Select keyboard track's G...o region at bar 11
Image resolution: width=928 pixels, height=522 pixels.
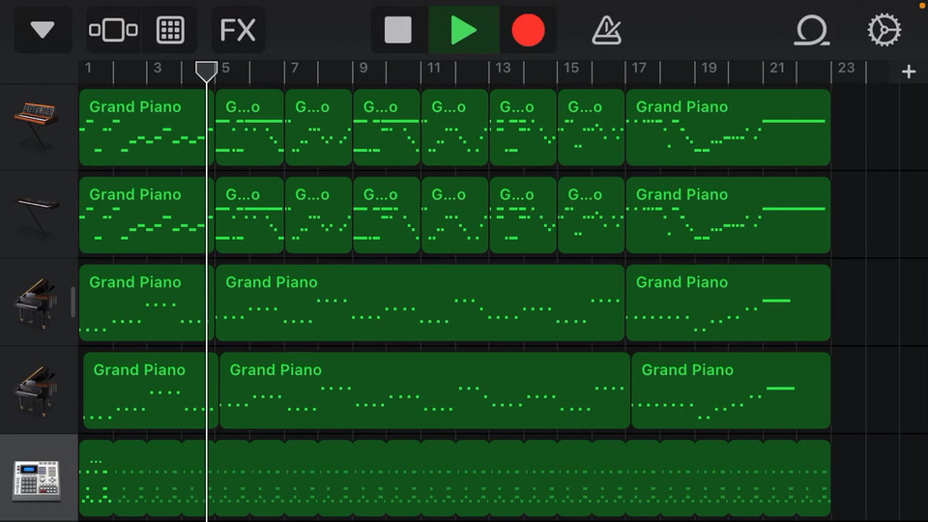pos(454,215)
